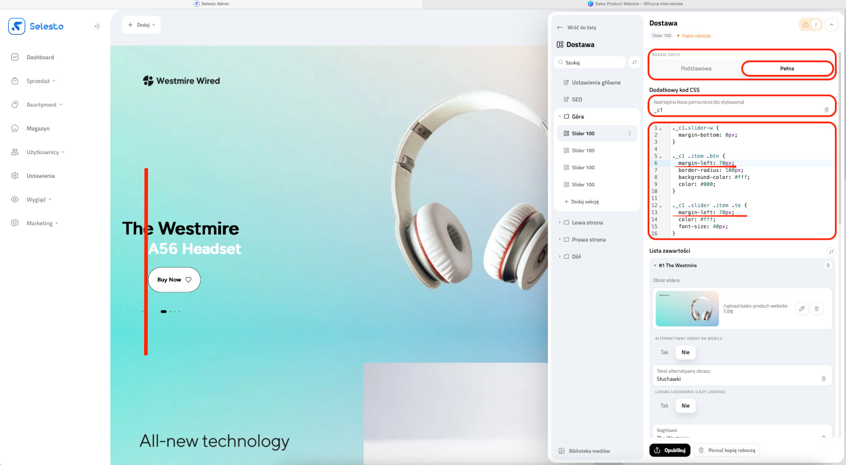Image resolution: width=846 pixels, height=465 pixels.
Task: Click the Westmire Wired logo
Action: (181, 81)
